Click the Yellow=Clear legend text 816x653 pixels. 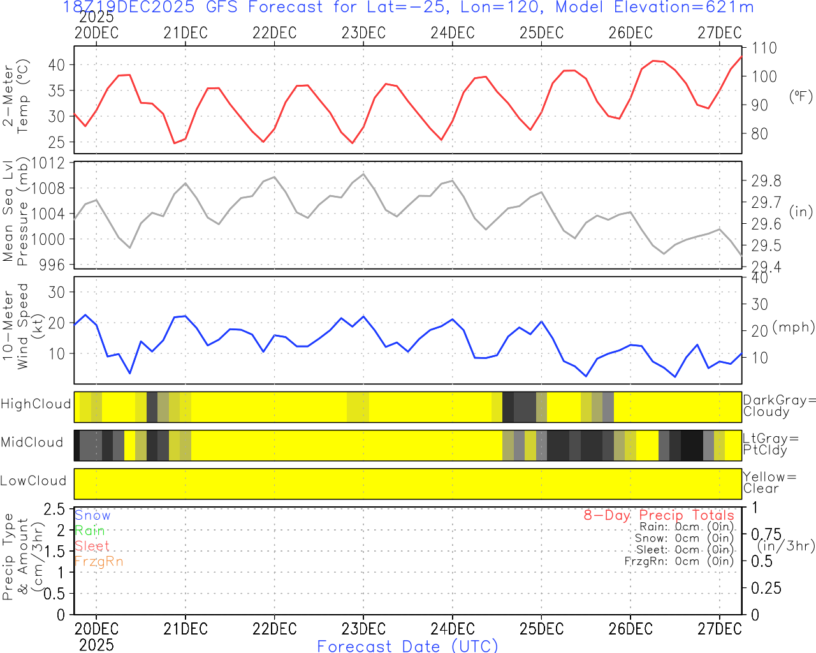point(769,483)
